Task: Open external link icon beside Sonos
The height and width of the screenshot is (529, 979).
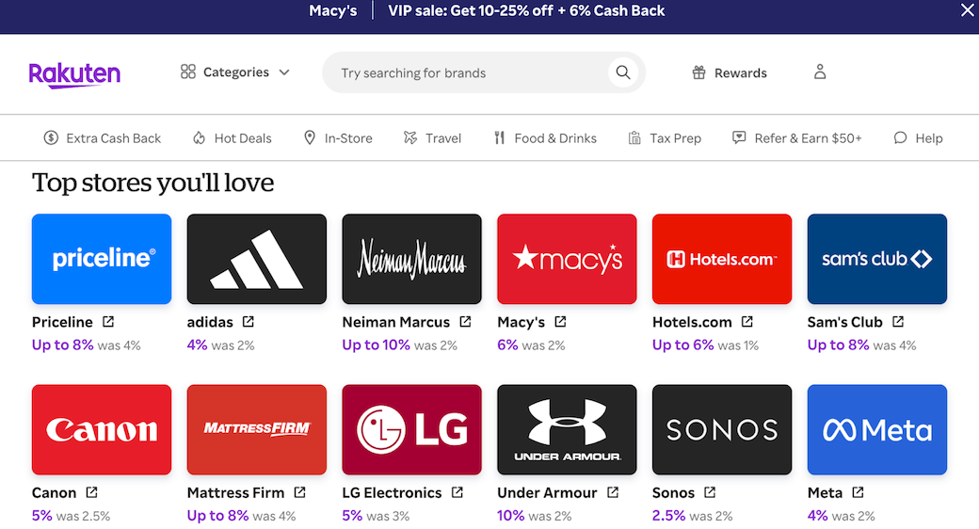Action: point(710,492)
